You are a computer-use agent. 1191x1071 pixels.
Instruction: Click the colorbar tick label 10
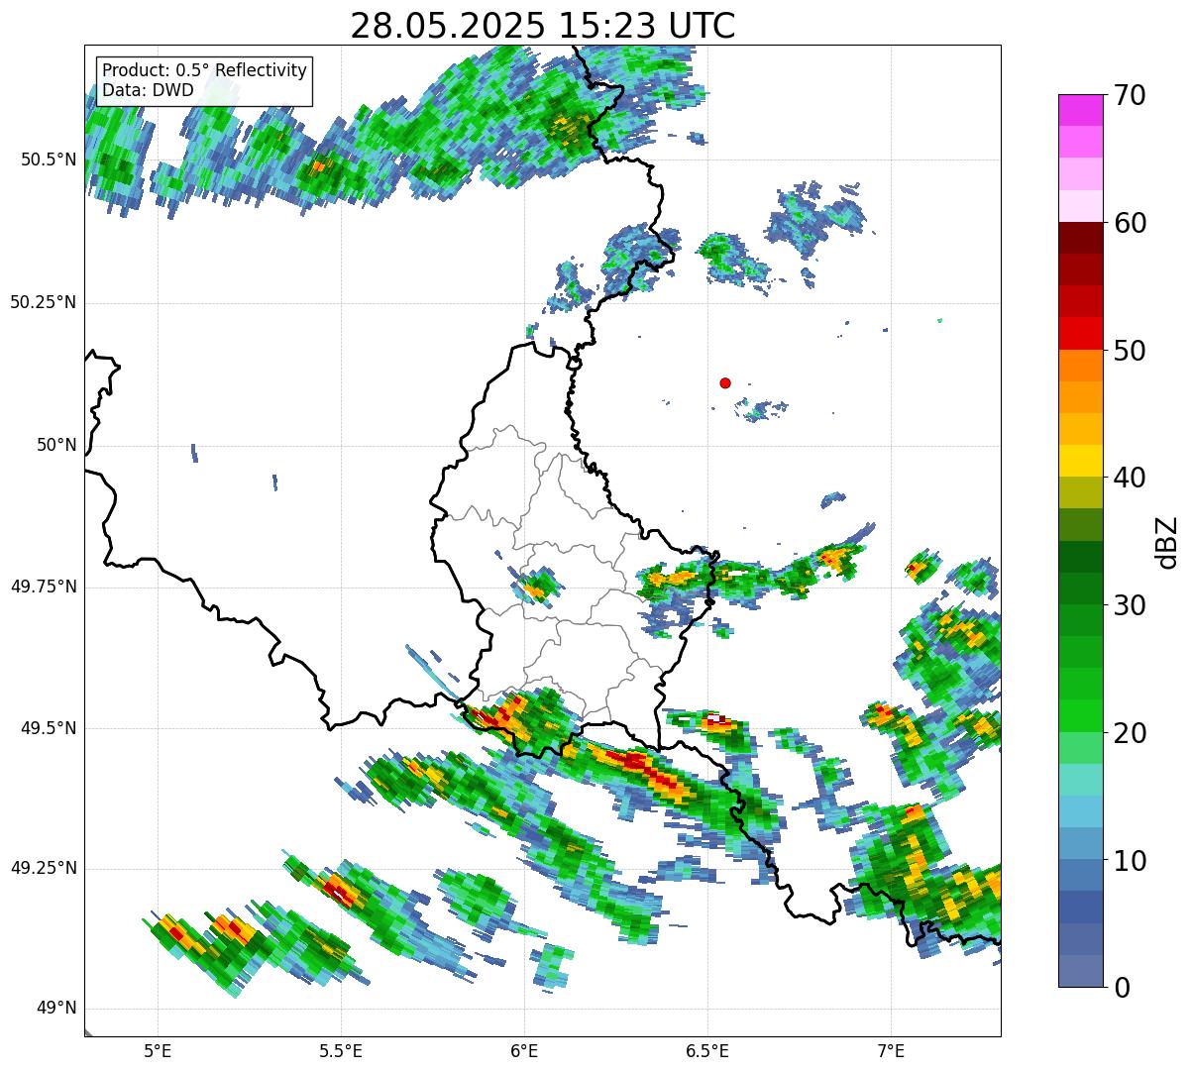pos(1130,861)
